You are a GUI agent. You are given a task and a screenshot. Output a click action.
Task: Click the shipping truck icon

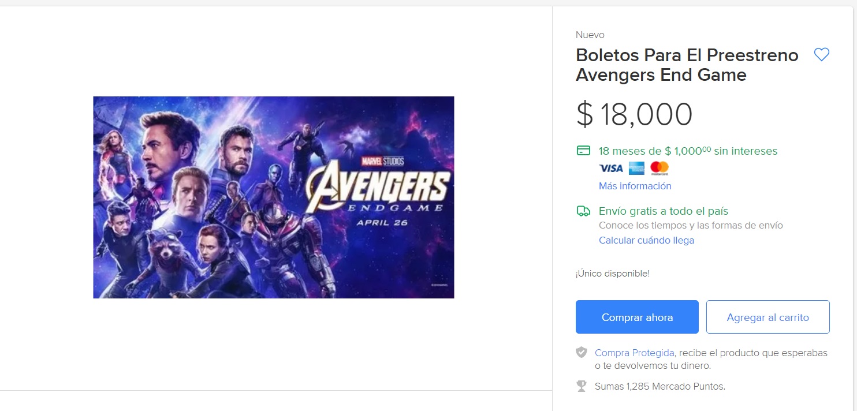pyautogui.click(x=583, y=211)
